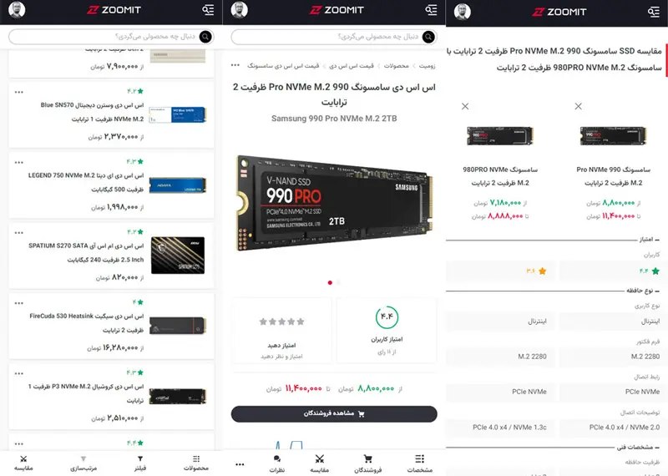This screenshot has height=476, width=668.
Task: Open مقایسه tab in product list bottom bar
Action: click(23, 463)
